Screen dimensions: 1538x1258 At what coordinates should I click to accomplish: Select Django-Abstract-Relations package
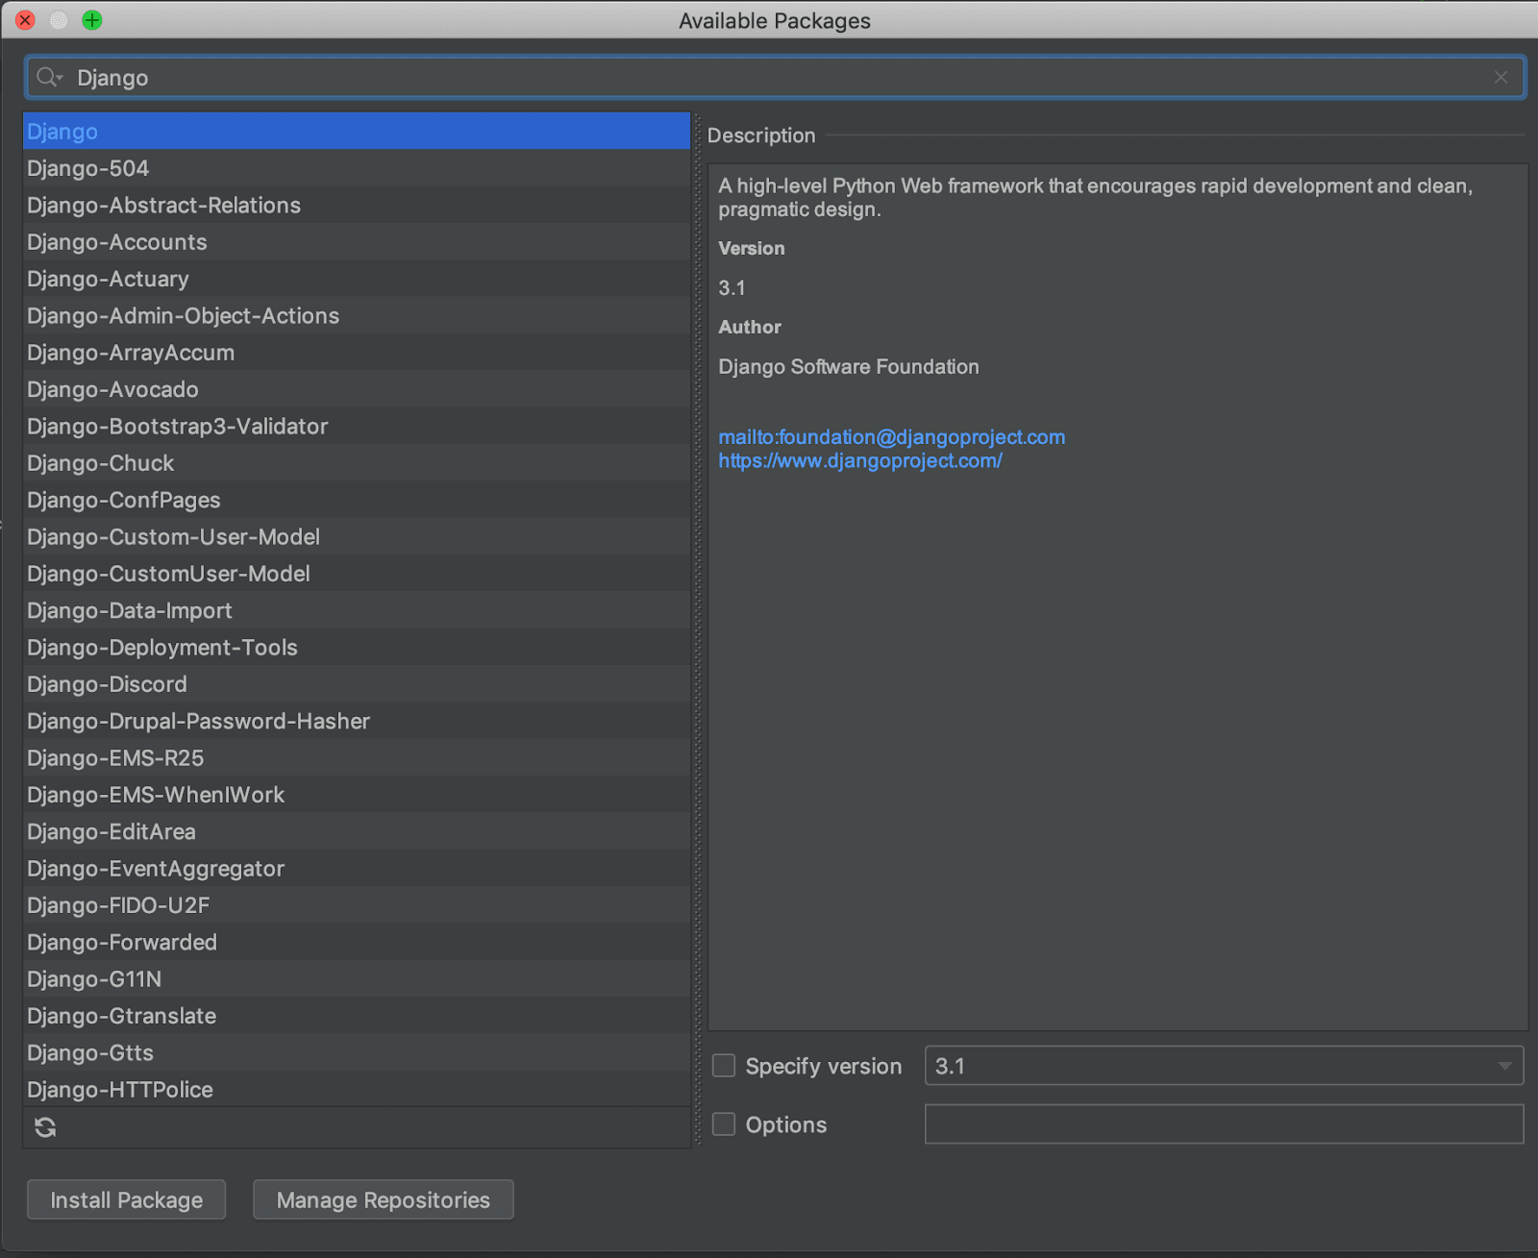pos(357,205)
